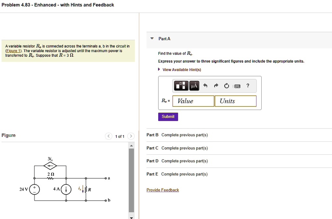The image size is (332, 219).
Task: Collapse the Part A section
Action: click(x=152, y=38)
